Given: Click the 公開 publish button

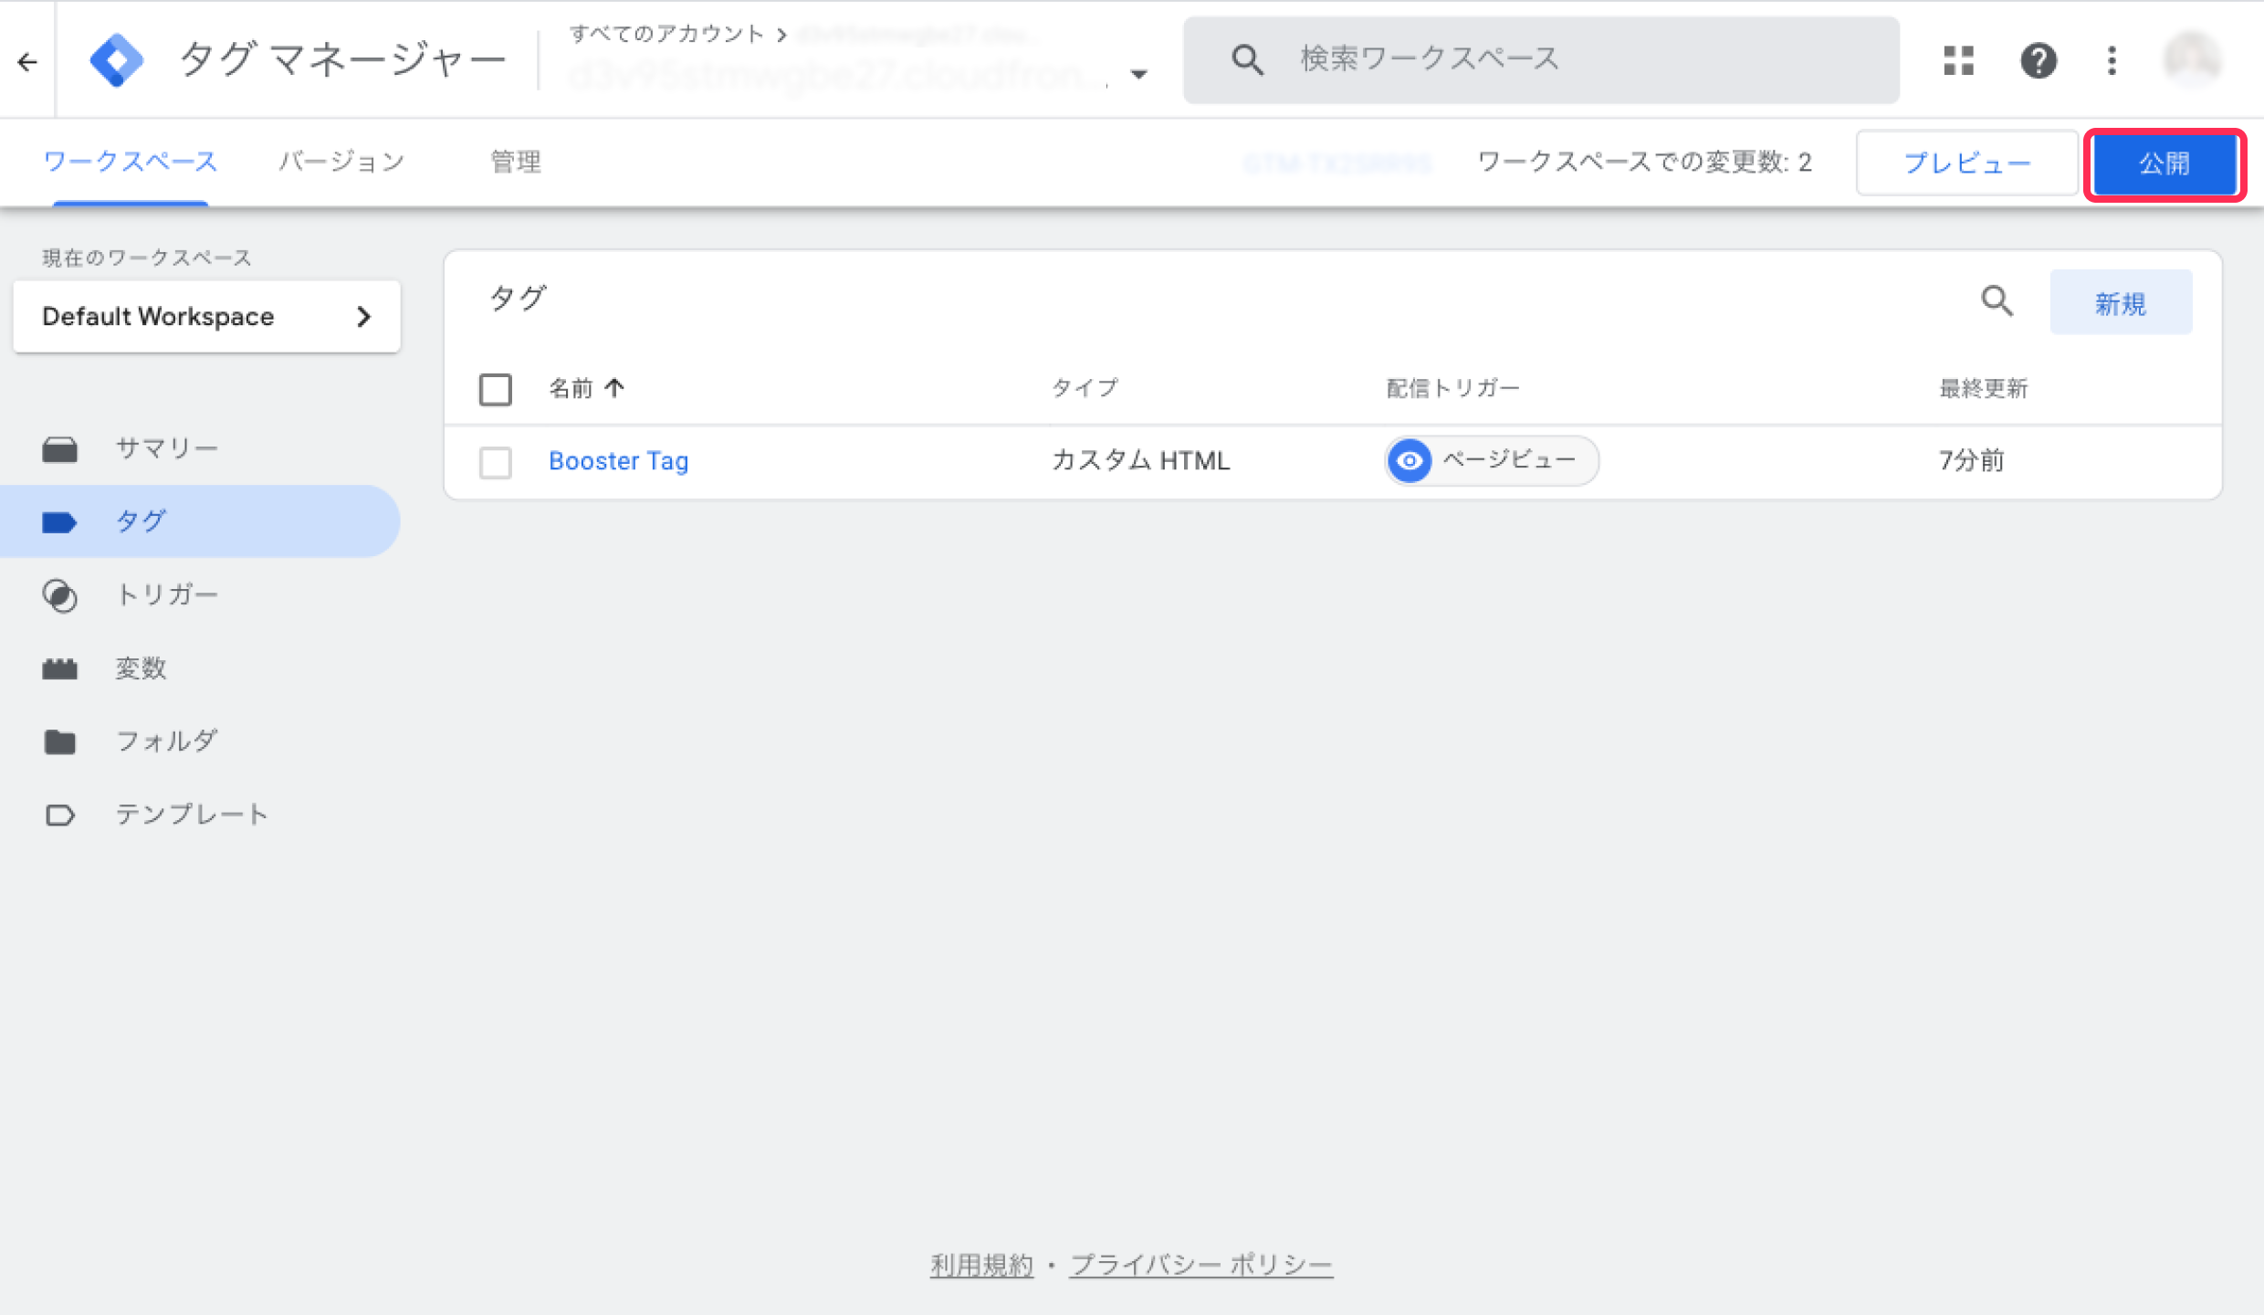Looking at the screenshot, I should pos(2164,163).
